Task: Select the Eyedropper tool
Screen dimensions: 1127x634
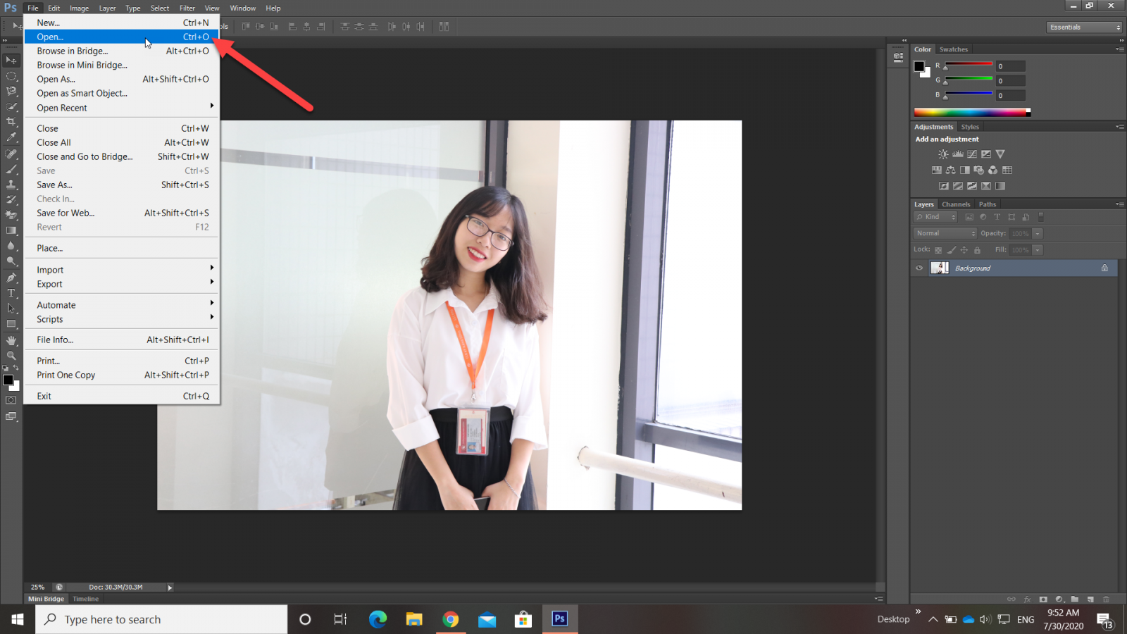Action: pyautogui.click(x=11, y=137)
